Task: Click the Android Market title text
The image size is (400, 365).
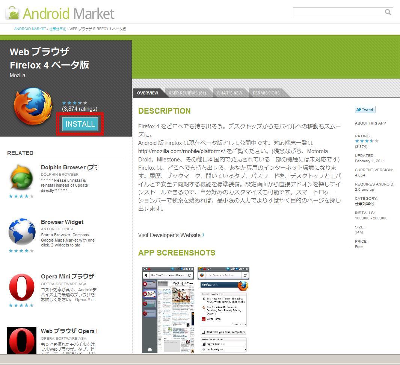Action: coord(68,14)
